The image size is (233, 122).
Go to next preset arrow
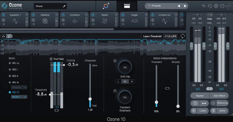185,6
